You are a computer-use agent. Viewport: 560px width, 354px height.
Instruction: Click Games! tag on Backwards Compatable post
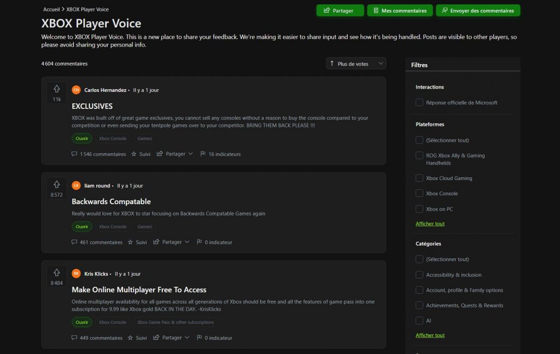click(144, 227)
